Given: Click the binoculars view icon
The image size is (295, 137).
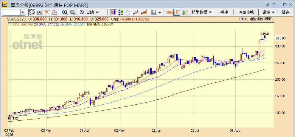Looking at the screenshot, I should coord(39,12).
